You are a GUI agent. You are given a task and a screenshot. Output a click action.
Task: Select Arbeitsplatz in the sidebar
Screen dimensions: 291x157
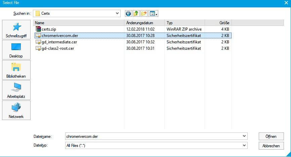[16, 90]
